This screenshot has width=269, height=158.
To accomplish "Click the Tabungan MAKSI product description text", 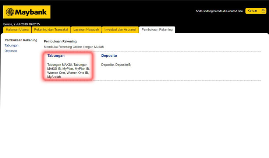I will click(x=68, y=71).
